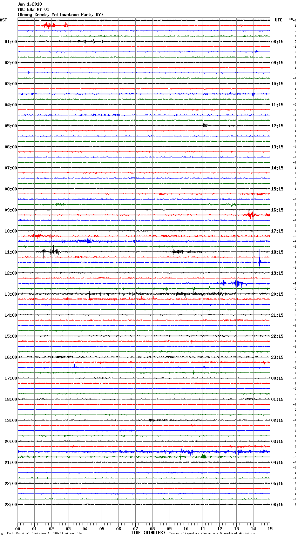The width and height of the screenshot is (298, 538).
Task: Click the "19:15" UTC time label
Action: 277,273
